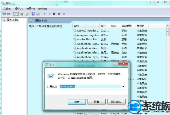The image size is (170, 115).
Task: Close the 运行 dialog with the X
Action: 123,64
